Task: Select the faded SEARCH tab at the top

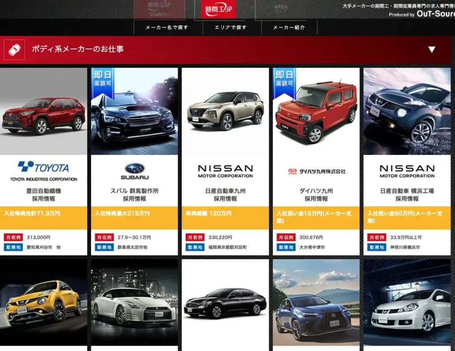Action: [x=160, y=9]
